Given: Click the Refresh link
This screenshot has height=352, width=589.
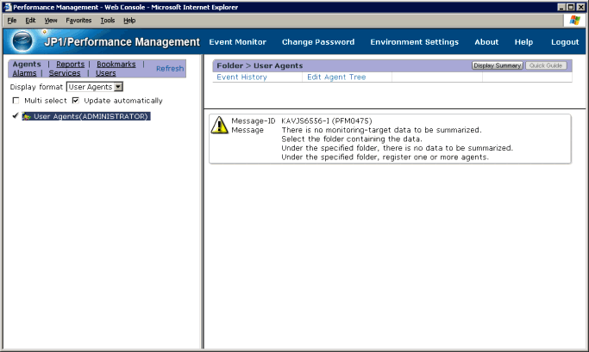Looking at the screenshot, I should point(170,69).
